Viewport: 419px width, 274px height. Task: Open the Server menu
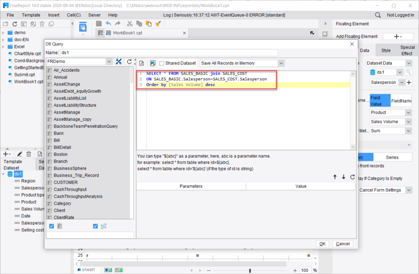tap(94, 15)
